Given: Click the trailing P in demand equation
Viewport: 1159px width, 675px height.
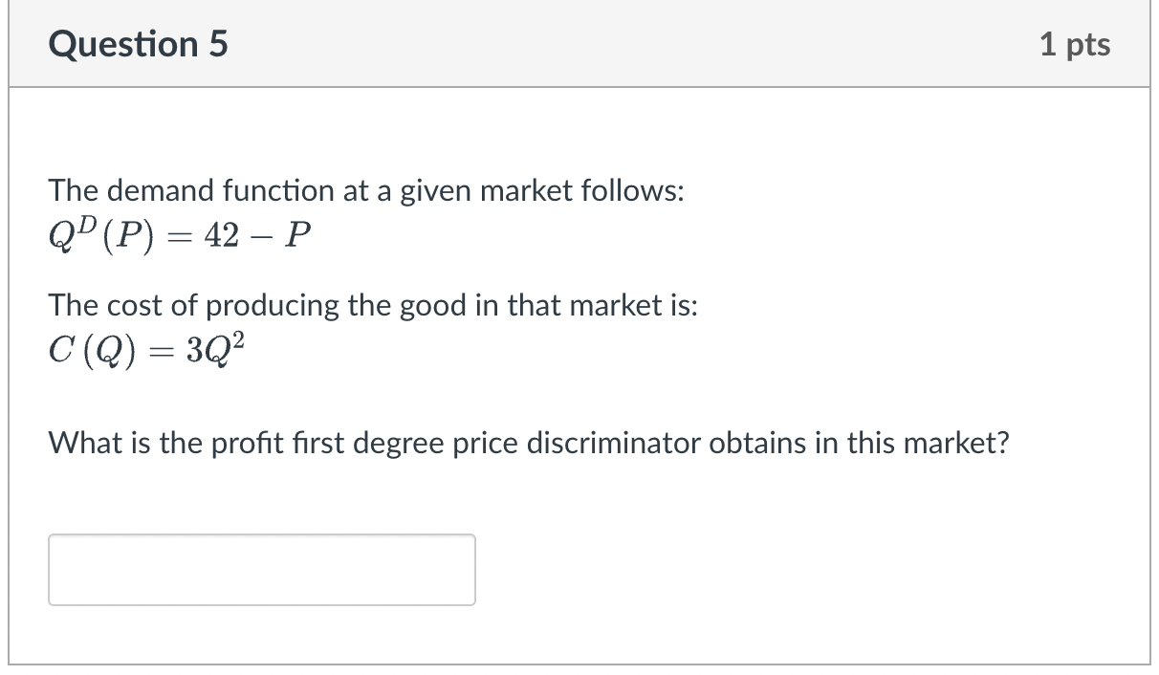Looking at the screenshot, I should [299, 236].
